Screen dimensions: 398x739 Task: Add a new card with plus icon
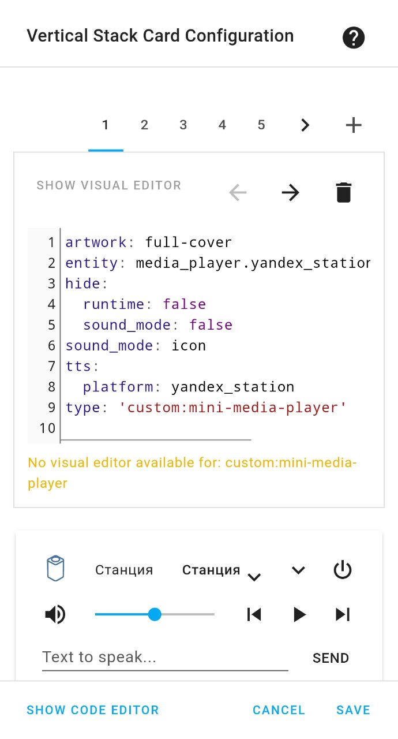pyautogui.click(x=353, y=125)
